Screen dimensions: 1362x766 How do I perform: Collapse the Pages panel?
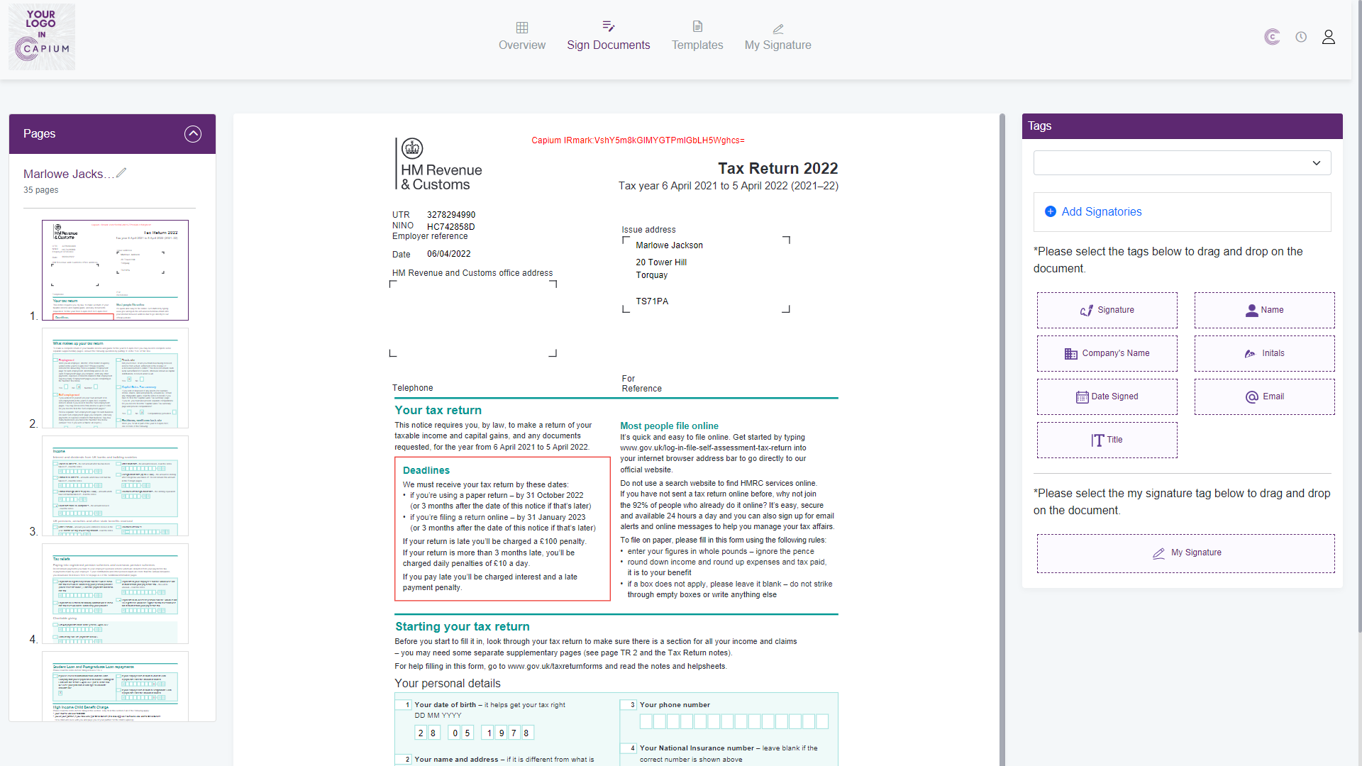(193, 134)
